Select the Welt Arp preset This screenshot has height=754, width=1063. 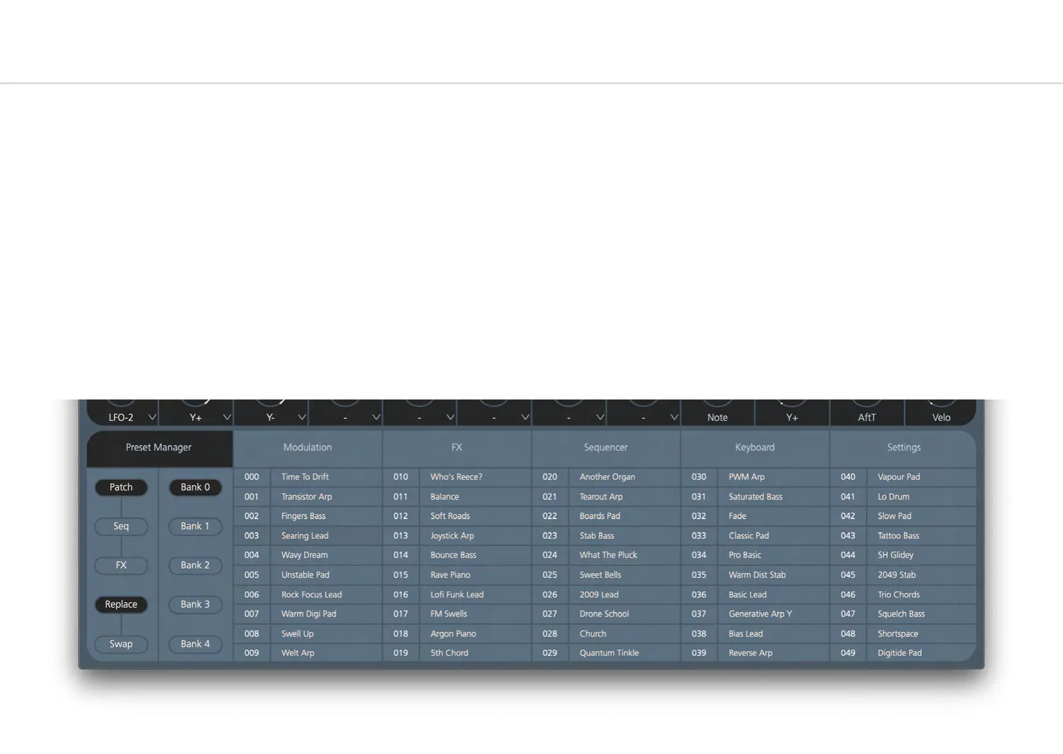308,653
